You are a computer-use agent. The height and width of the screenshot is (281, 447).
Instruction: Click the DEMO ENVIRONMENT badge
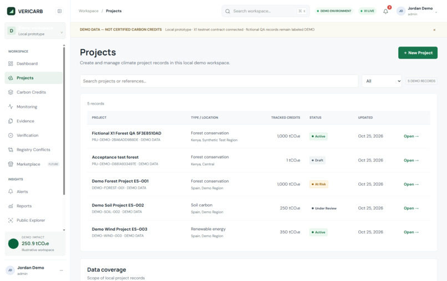(334, 11)
